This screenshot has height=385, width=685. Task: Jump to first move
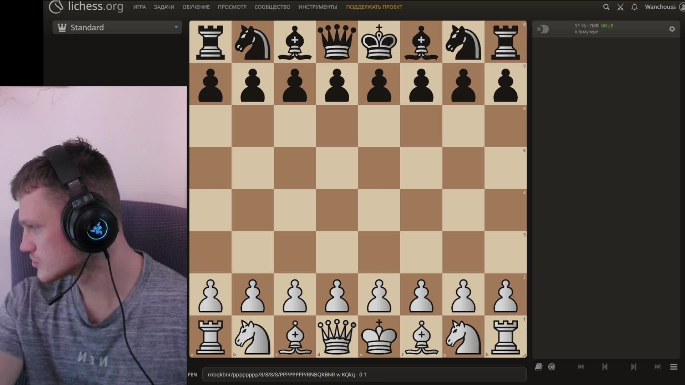581,367
